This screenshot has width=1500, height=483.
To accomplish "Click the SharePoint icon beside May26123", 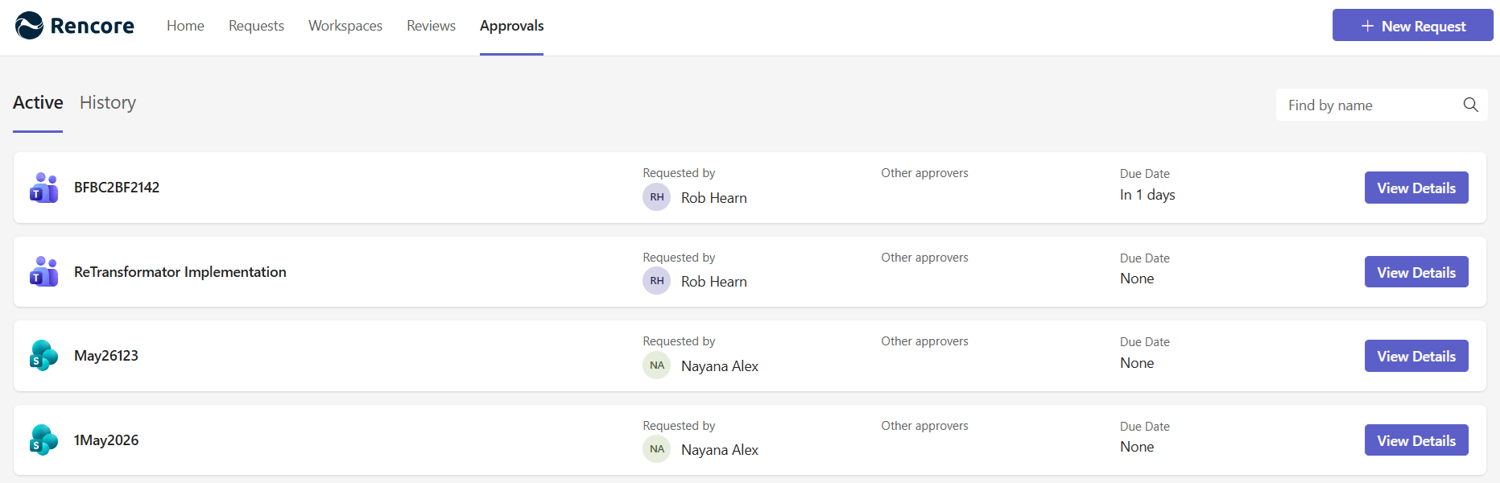I will click(43, 356).
